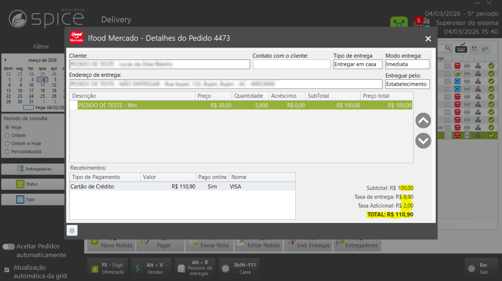This screenshot has height=281, width=502.
Task: Click Novo Pedido in the Delivery toolbar
Action: point(111,245)
